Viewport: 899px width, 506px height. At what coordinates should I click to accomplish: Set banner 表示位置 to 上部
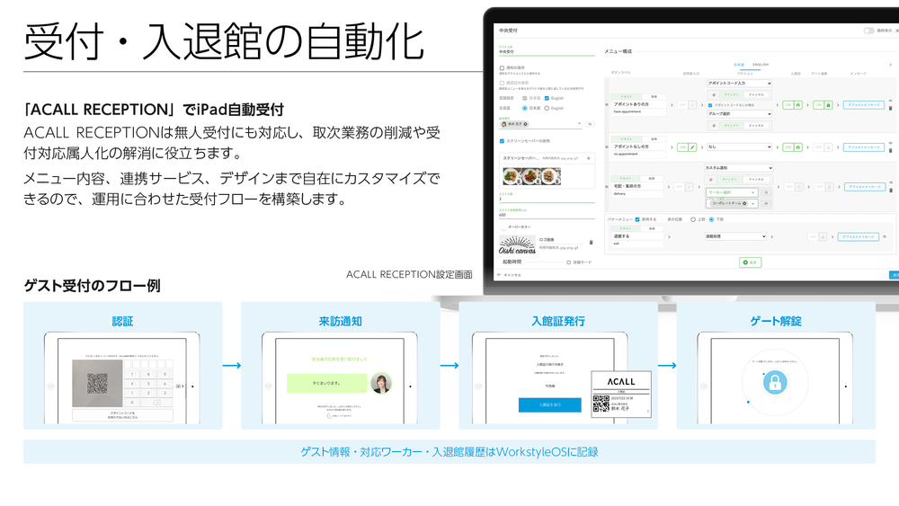point(693,219)
